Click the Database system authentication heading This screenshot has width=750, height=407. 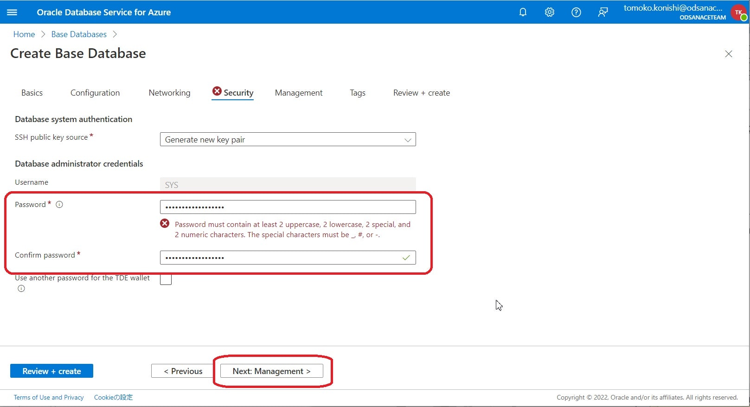click(x=73, y=119)
